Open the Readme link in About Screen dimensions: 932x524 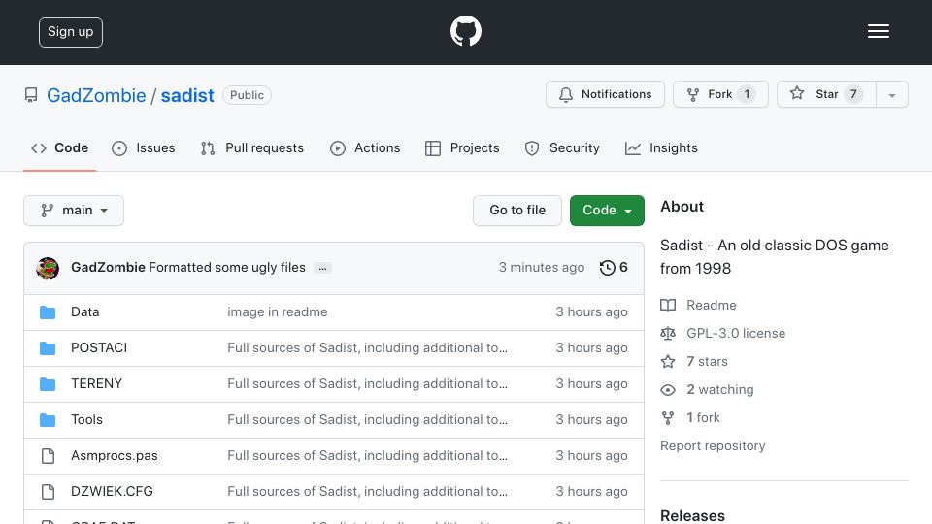[x=712, y=305]
